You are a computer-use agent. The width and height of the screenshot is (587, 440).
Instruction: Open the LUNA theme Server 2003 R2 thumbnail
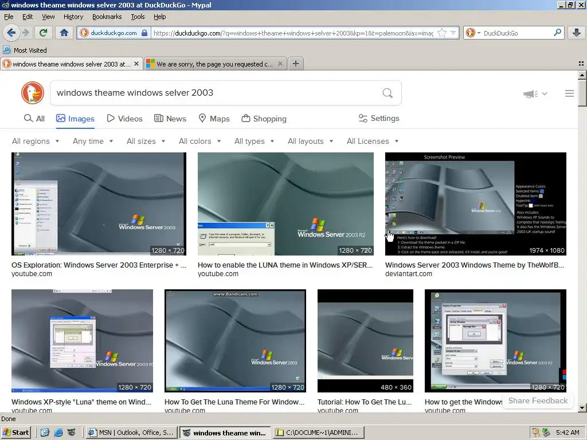click(285, 204)
